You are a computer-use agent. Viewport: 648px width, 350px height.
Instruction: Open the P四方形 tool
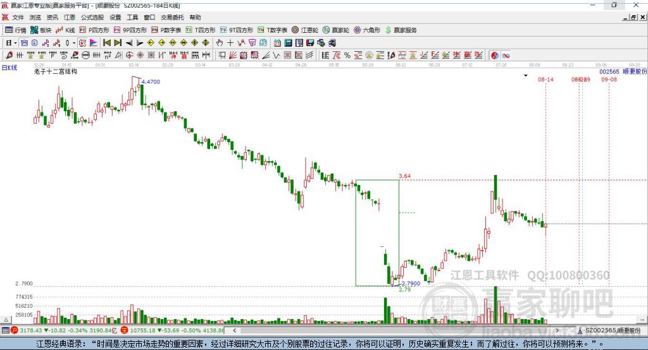94,30
